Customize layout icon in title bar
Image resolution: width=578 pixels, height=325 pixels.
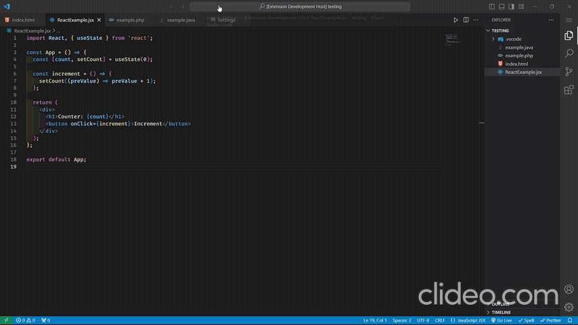521,7
